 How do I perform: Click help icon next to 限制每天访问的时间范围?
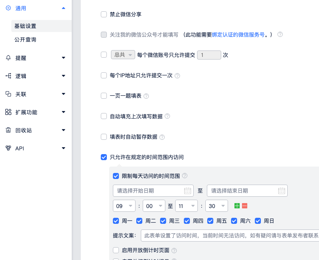pyautogui.click(x=185, y=176)
